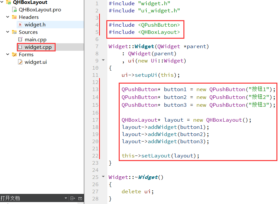Click button1 variable declaration
Image resolution: width=280 pixels, height=204 pixels.
175,89
